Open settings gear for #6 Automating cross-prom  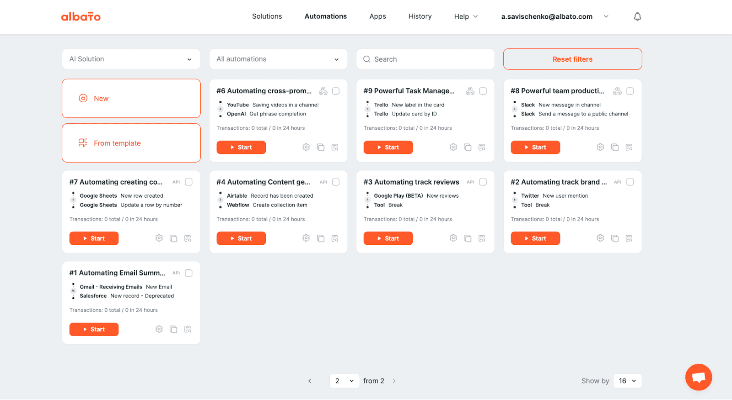[x=306, y=147]
